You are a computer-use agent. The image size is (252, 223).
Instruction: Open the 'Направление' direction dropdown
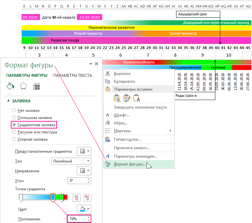click(x=84, y=171)
